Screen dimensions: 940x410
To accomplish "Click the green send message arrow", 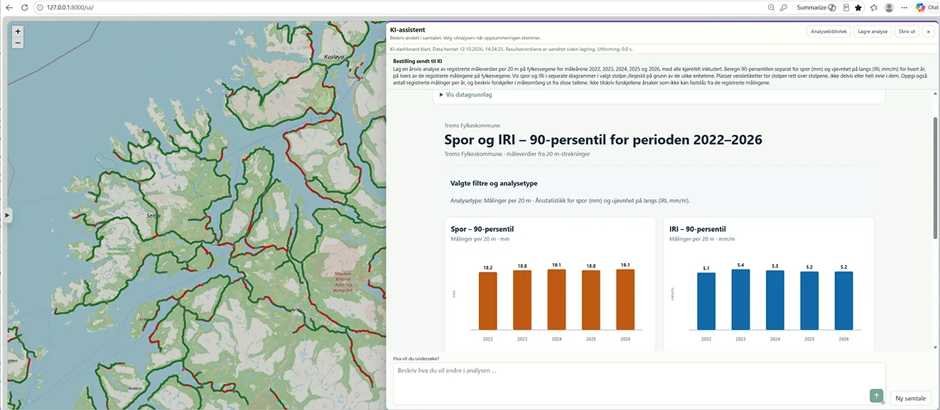I will (876, 396).
